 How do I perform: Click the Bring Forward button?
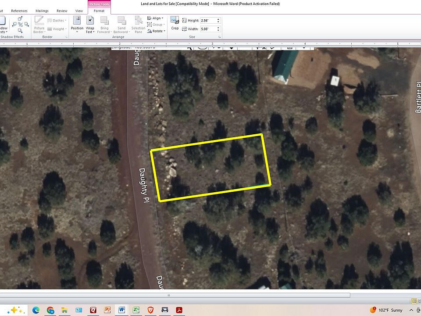pos(104,25)
